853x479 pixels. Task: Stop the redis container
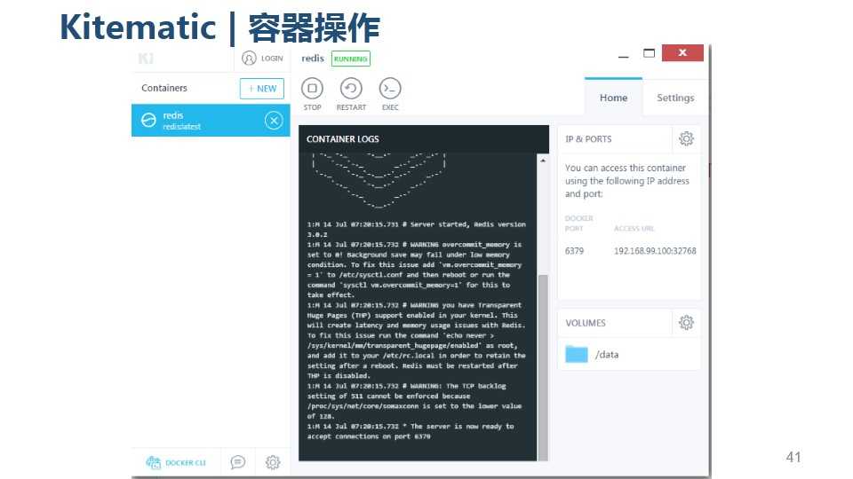pos(312,89)
